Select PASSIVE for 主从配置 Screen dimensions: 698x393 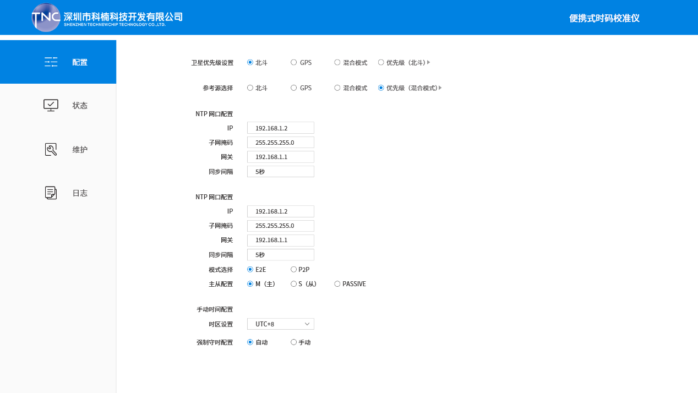[x=337, y=284]
